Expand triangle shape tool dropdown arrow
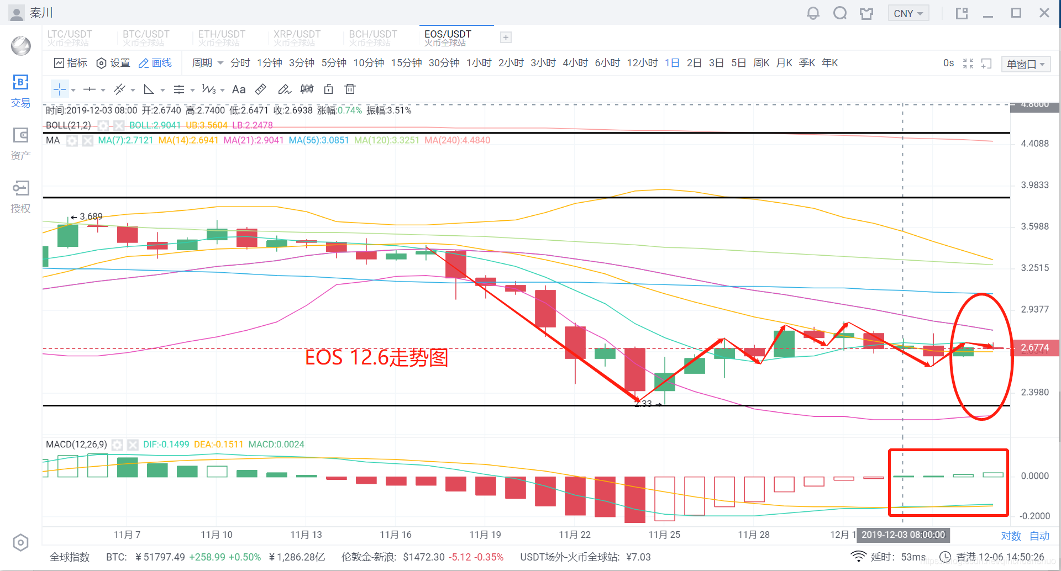Image resolution: width=1061 pixels, height=571 pixels. click(x=162, y=90)
